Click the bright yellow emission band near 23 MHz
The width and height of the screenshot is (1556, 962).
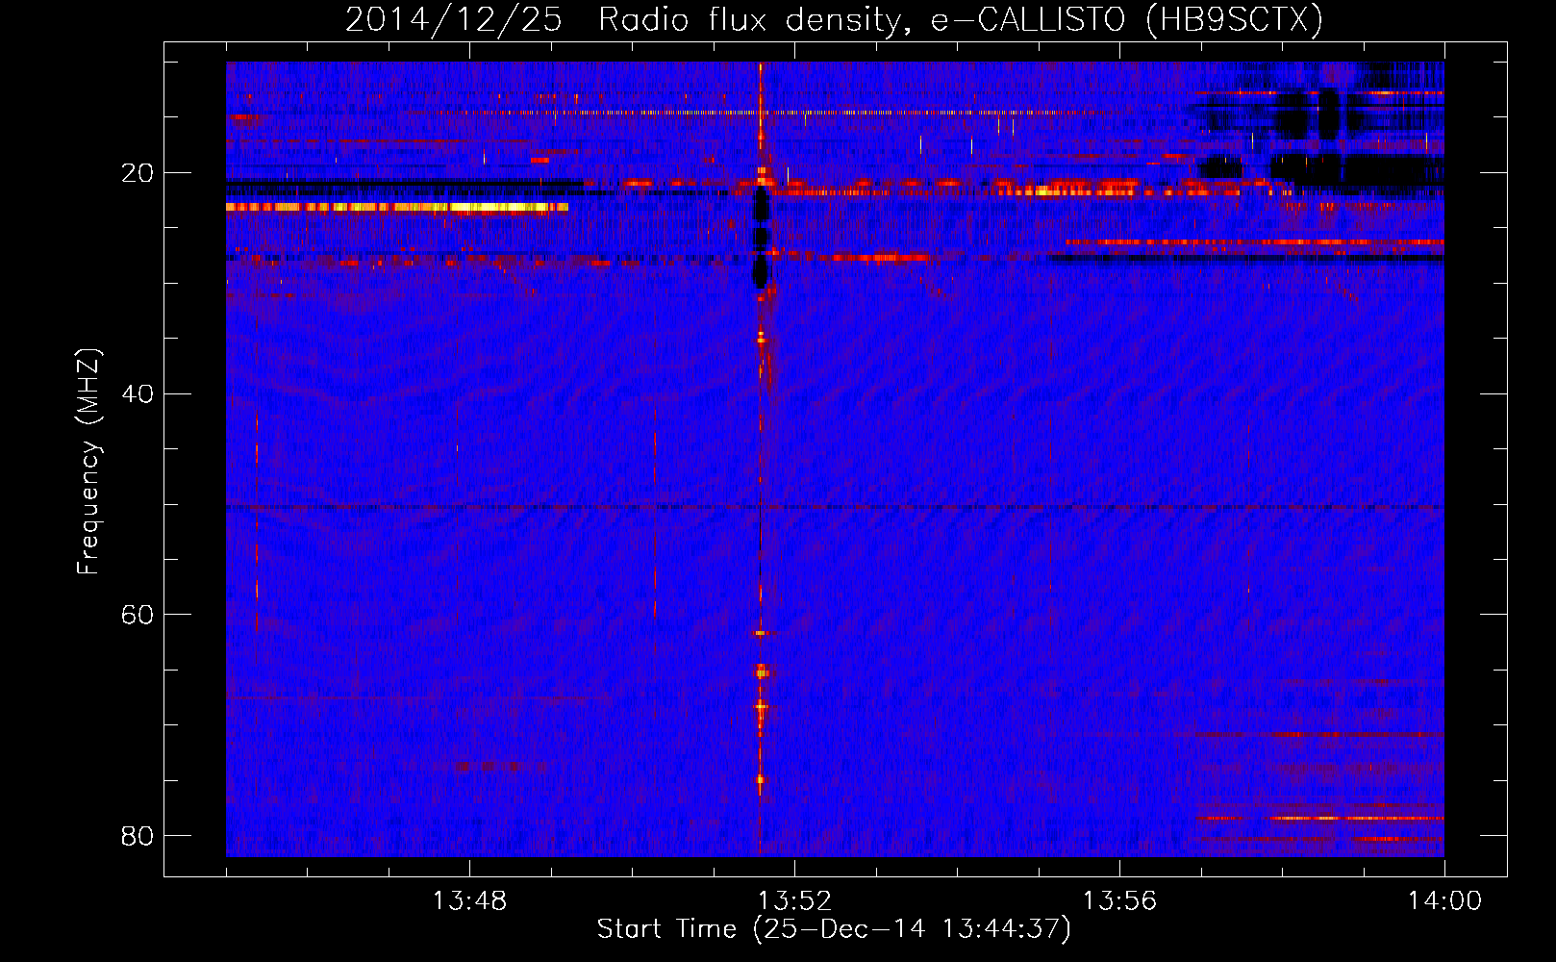(397, 207)
